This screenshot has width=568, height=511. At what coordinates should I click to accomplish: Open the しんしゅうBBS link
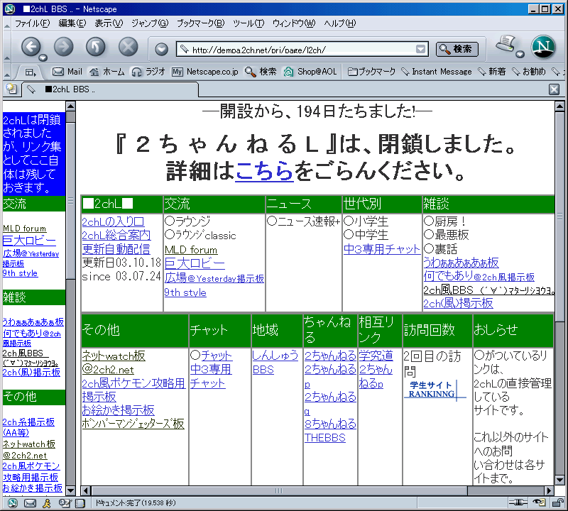[275, 362]
